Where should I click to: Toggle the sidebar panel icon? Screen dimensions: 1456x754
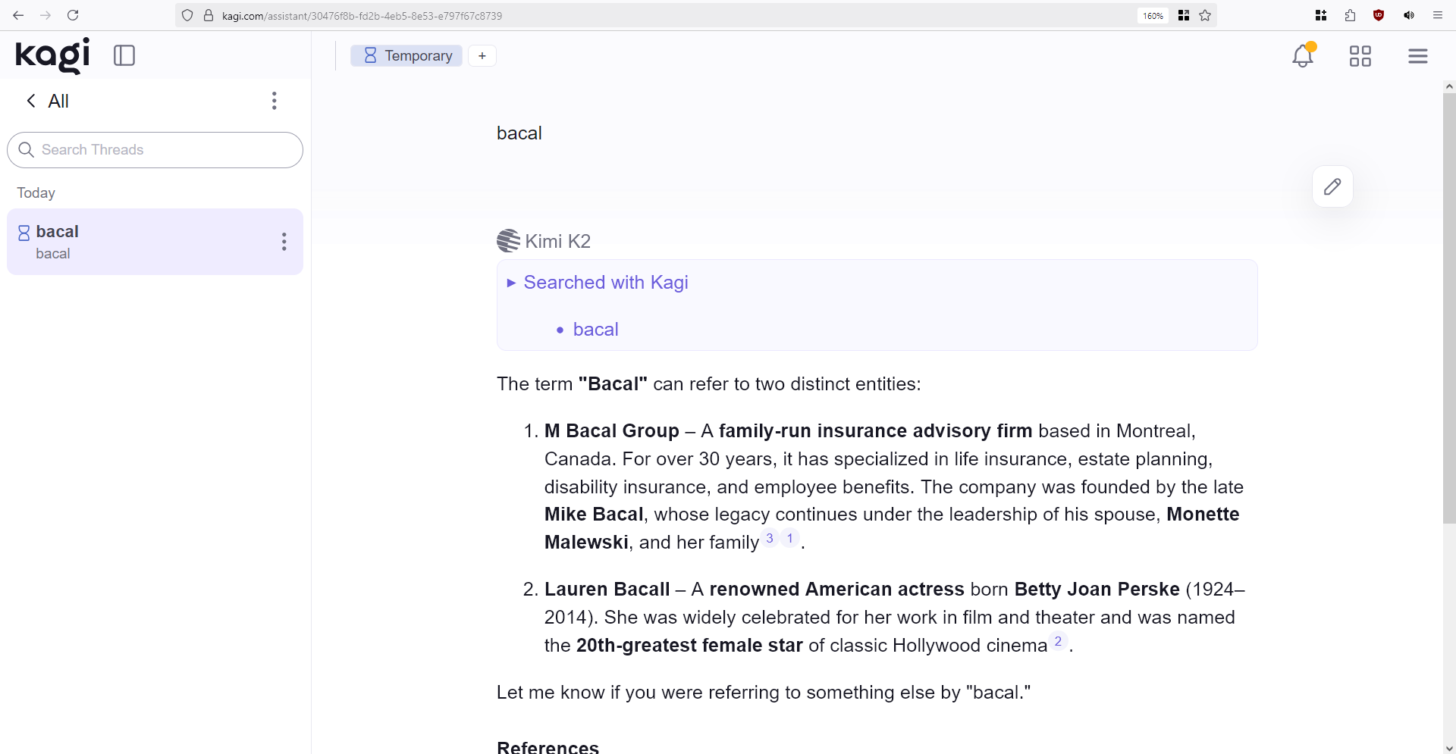(x=124, y=55)
